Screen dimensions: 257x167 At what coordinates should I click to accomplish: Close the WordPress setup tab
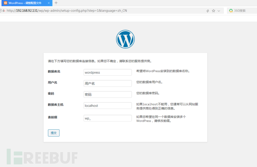pos(49,3)
